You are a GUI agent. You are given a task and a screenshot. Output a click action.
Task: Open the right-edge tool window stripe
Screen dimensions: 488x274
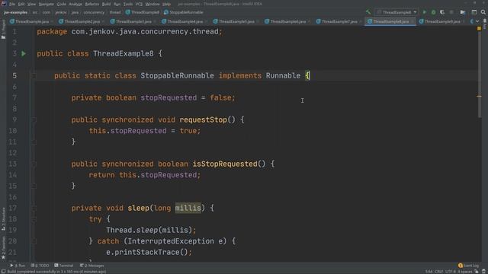click(x=485, y=24)
